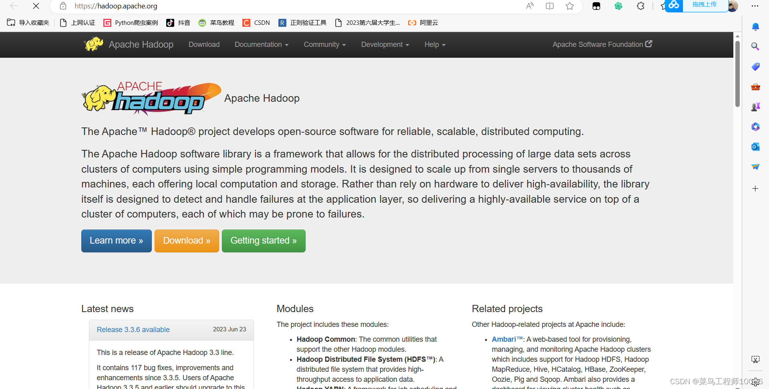
Task: Open sidebar Drop paper plane icon
Action: click(x=755, y=167)
